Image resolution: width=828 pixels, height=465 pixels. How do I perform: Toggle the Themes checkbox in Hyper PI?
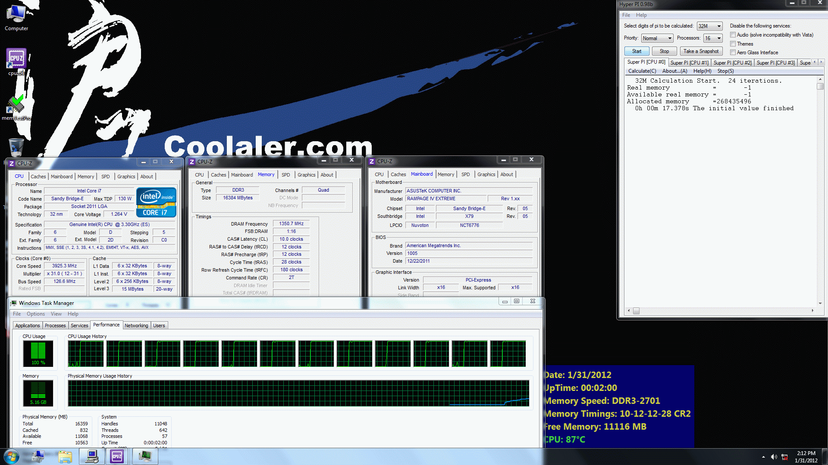733,44
